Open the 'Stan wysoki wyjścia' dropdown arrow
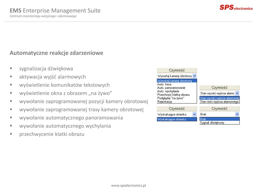The height and width of the screenshot is (192, 257). click(x=237, y=93)
